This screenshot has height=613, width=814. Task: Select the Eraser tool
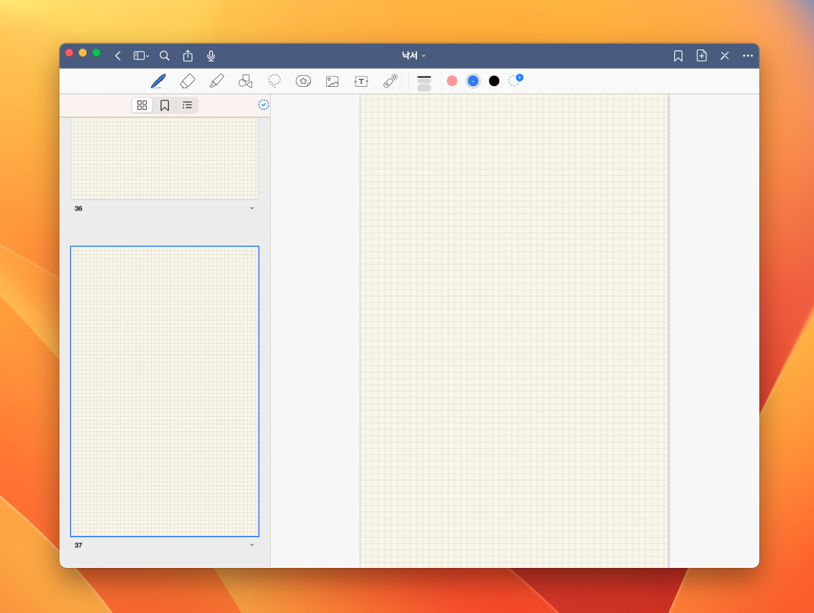coord(187,81)
